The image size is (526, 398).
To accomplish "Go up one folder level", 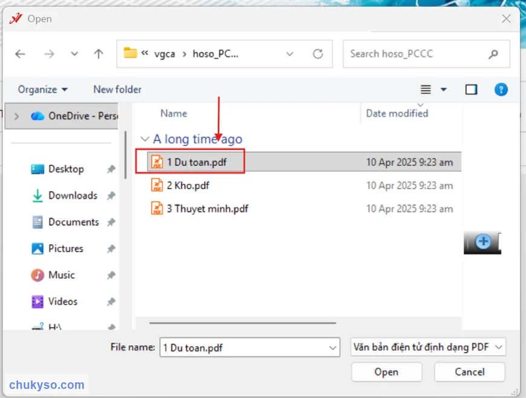I will (99, 54).
